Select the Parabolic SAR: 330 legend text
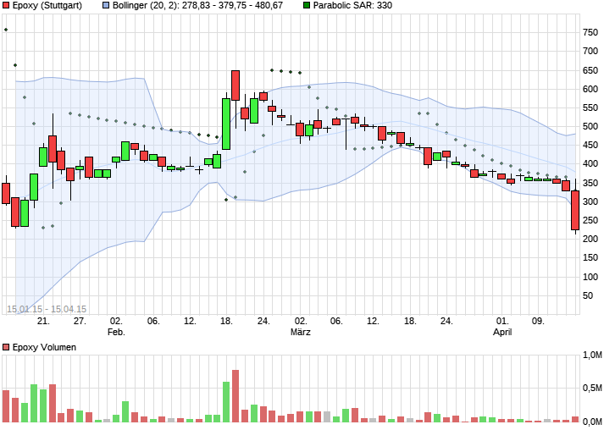 [352, 5]
